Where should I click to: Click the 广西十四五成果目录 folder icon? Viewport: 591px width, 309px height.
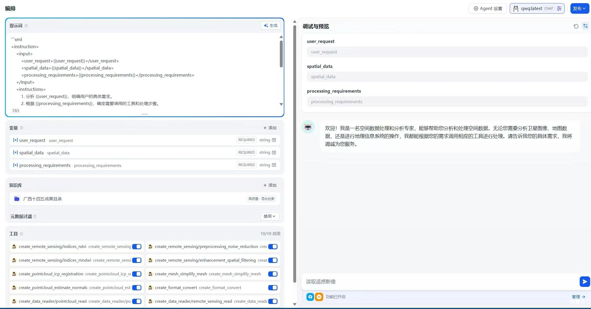pos(17,199)
